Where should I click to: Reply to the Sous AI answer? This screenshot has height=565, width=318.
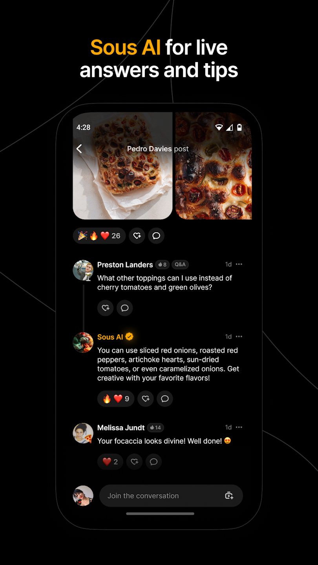click(x=165, y=399)
